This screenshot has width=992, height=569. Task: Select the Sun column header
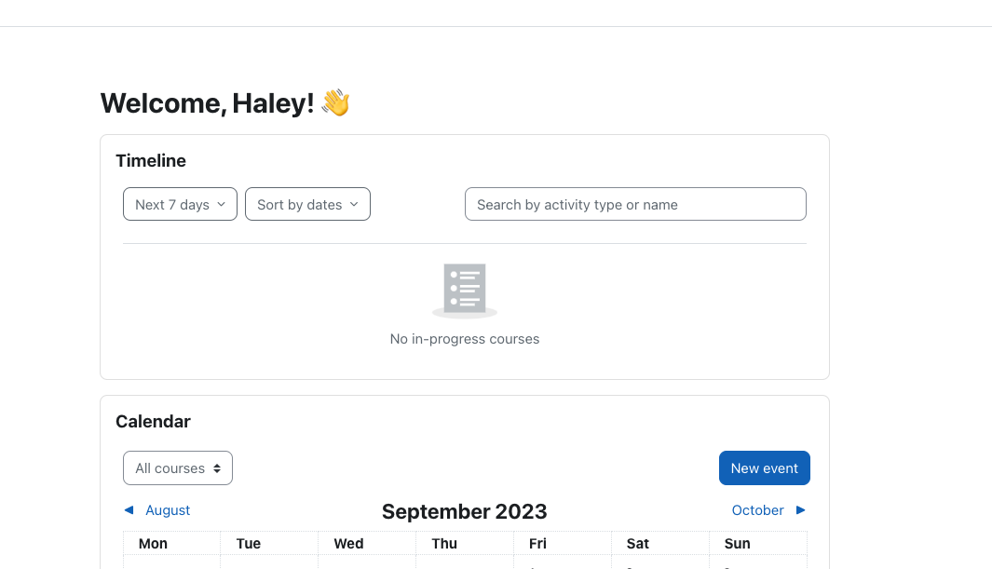pos(737,544)
